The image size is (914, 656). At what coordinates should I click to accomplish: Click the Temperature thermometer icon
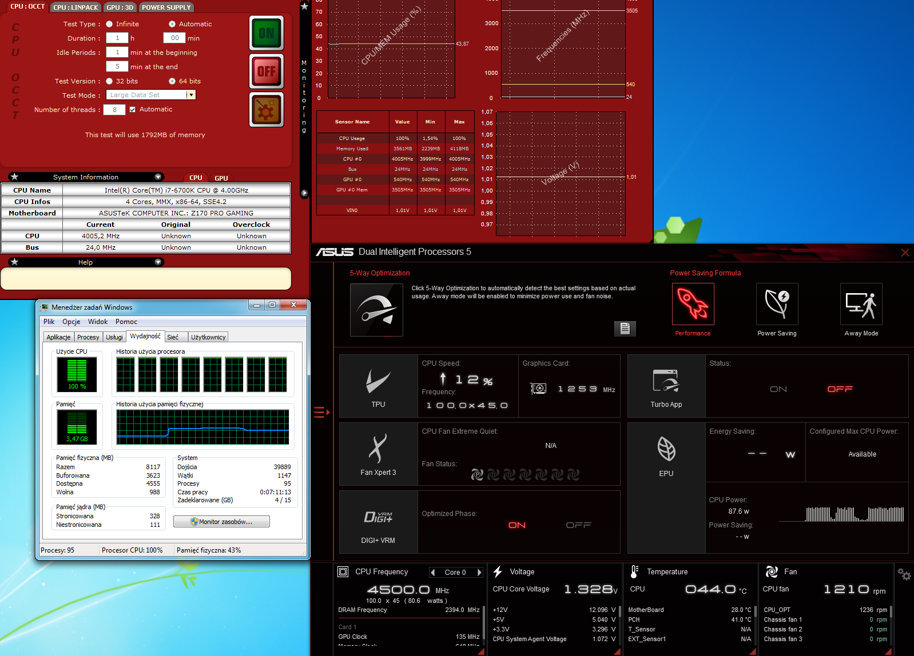(634, 572)
